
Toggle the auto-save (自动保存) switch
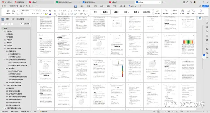[x=17, y=6]
